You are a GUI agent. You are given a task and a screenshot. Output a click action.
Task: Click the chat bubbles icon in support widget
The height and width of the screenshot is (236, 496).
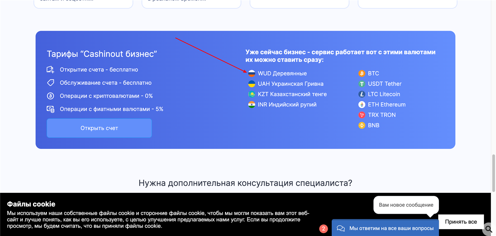point(341,228)
